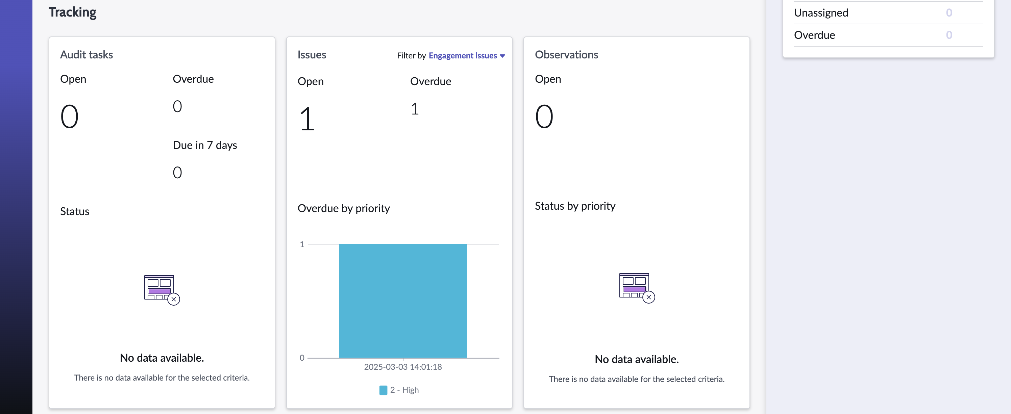Click the Unassigned count value
The height and width of the screenshot is (414, 1011).
click(949, 12)
